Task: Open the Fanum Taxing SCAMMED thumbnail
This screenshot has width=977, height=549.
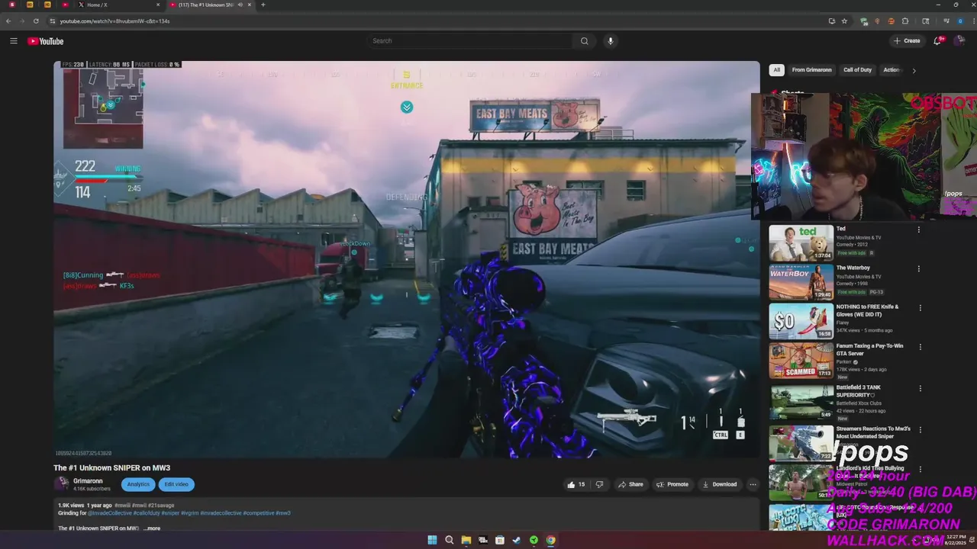Action: point(801,360)
